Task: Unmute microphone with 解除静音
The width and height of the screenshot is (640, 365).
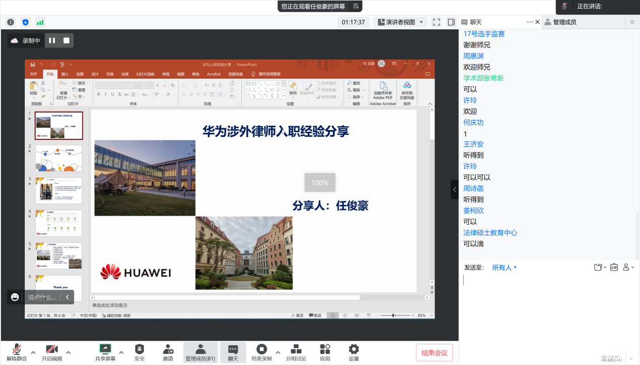Action: pyautogui.click(x=17, y=352)
